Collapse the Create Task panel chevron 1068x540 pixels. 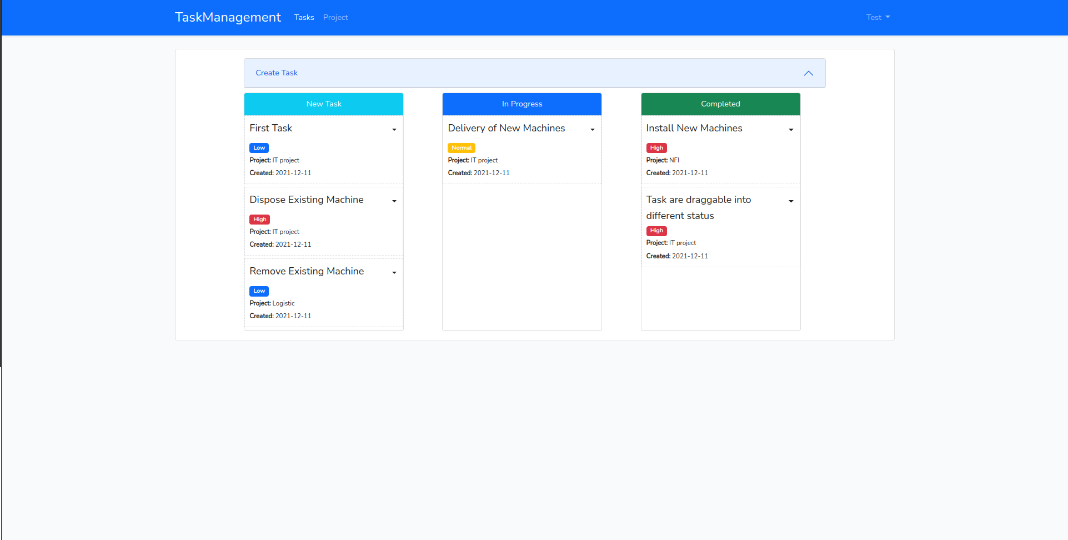(x=808, y=73)
